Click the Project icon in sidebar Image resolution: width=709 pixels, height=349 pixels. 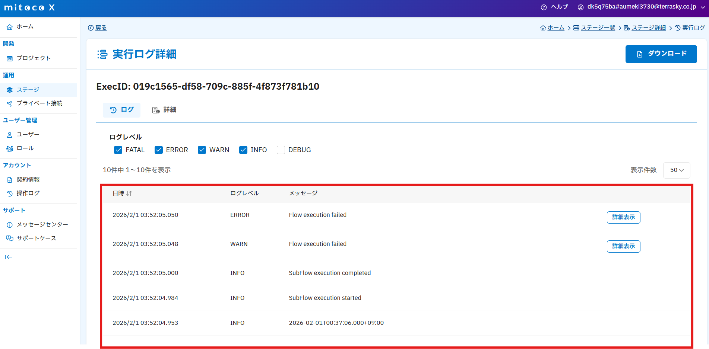pyautogui.click(x=10, y=58)
